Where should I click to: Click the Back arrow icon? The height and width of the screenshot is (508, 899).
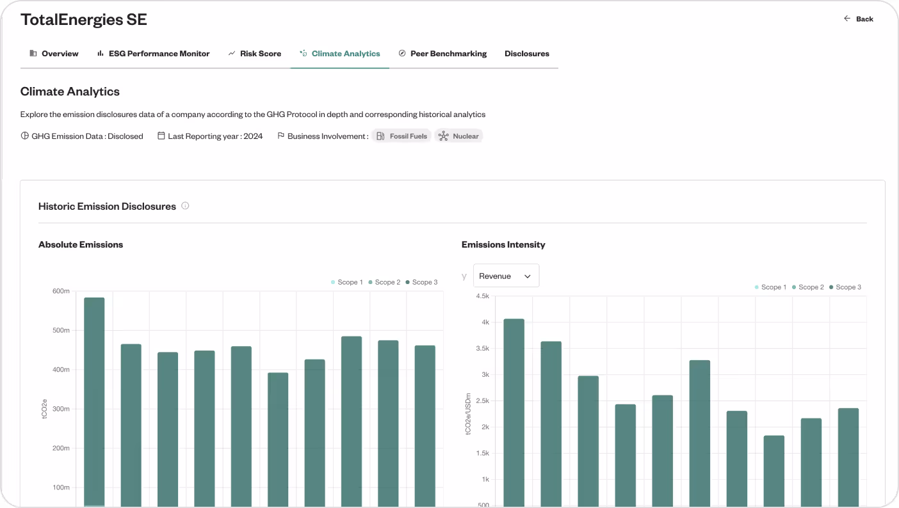pos(847,19)
